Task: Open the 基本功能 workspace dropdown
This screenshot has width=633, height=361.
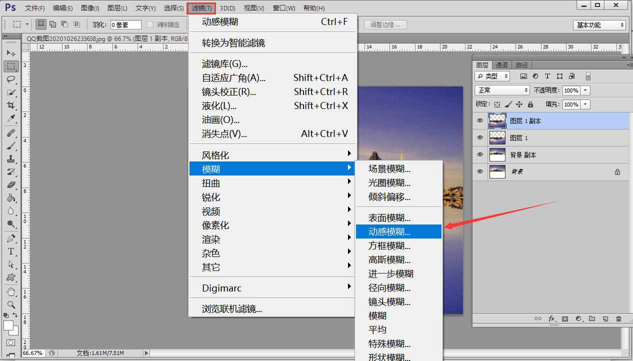Action: point(599,25)
